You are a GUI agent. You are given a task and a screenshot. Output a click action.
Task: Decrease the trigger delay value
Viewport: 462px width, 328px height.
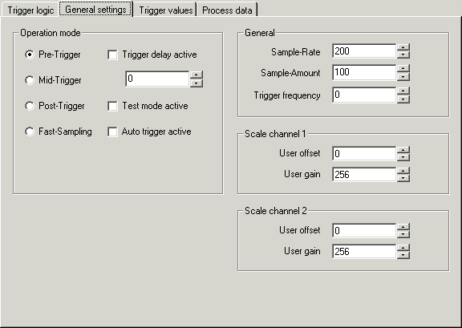pos(197,83)
